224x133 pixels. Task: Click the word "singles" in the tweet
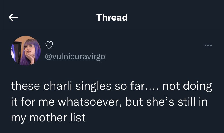coord(91,87)
